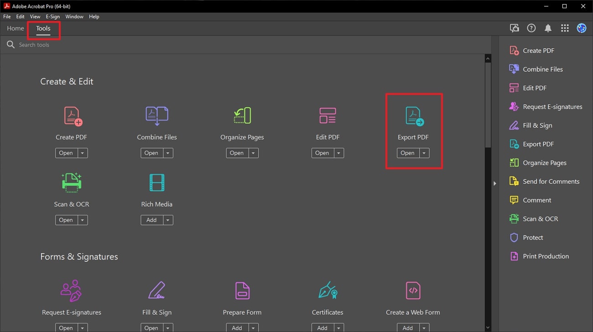Viewport: 593px width, 332px height.
Task: Click Open button under Organize Pages
Action: pyautogui.click(x=237, y=153)
